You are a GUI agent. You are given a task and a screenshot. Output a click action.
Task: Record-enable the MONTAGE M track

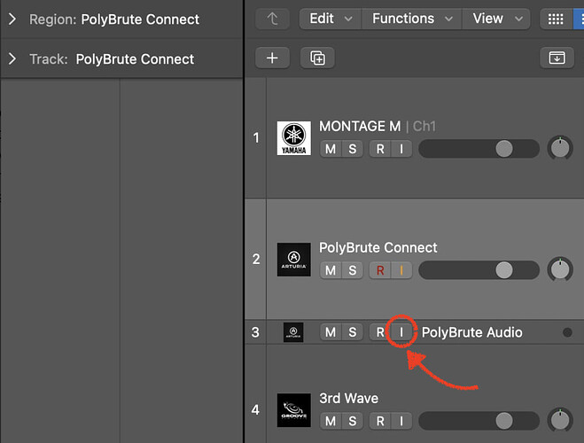coord(380,149)
